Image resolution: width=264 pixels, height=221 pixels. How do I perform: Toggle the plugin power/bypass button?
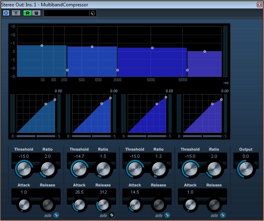(6, 13)
